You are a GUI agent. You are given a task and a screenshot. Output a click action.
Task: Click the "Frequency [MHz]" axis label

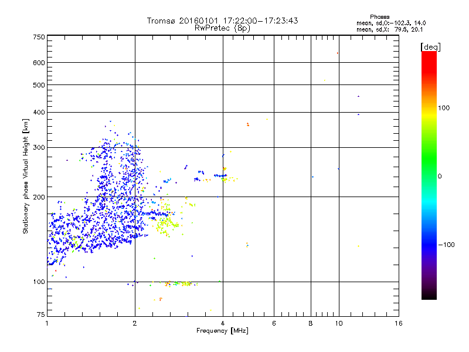pyautogui.click(x=222, y=331)
